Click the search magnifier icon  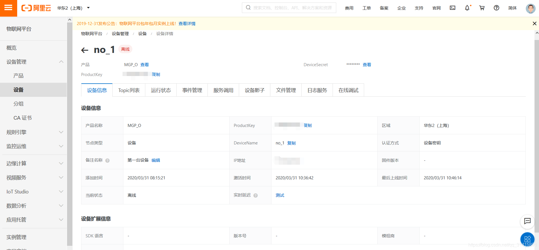pos(248,8)
